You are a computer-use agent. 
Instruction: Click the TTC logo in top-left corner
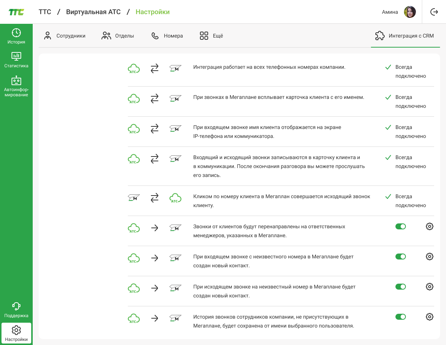[x=16, y=12]
